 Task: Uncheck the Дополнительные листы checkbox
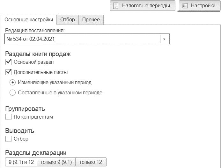click(9, 72)
